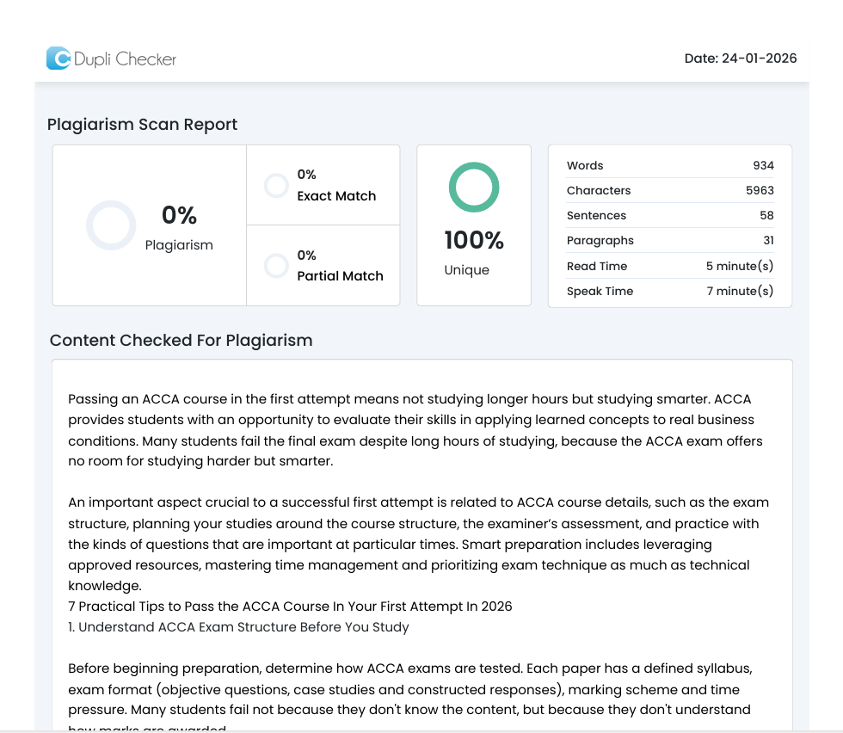Click the green 100% Unique ring
Image resolution: width=843 pixels, height=733 pixels.
(x=474, y=188)
